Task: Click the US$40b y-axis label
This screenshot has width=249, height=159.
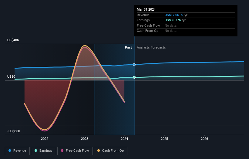Action: click(x=13, y=40)
